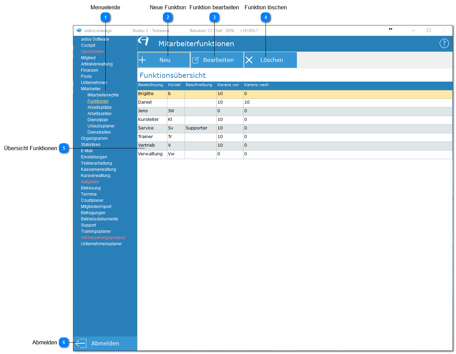The image size is (456, 354).
Task: Click the Bearbeiten button label
Action: (218, 60)
